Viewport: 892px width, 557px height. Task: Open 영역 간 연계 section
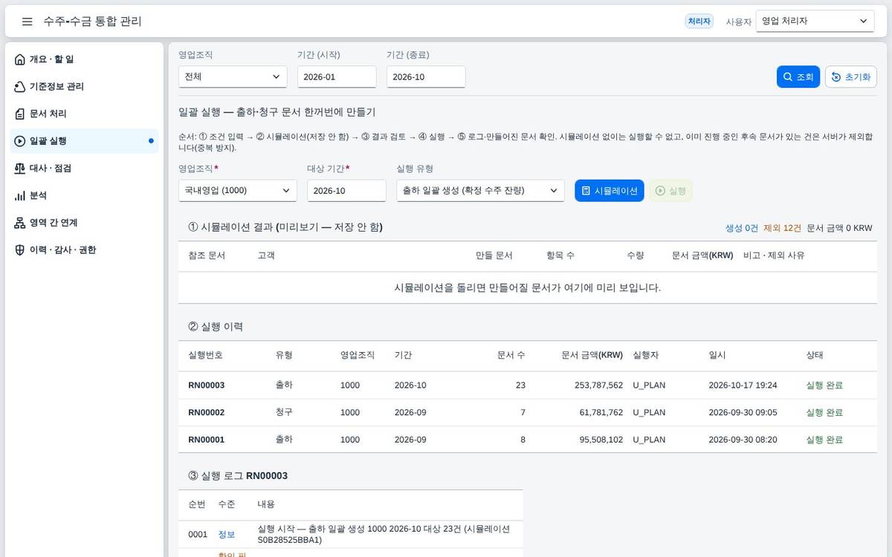pyautogui.click(x=84, y=223)
